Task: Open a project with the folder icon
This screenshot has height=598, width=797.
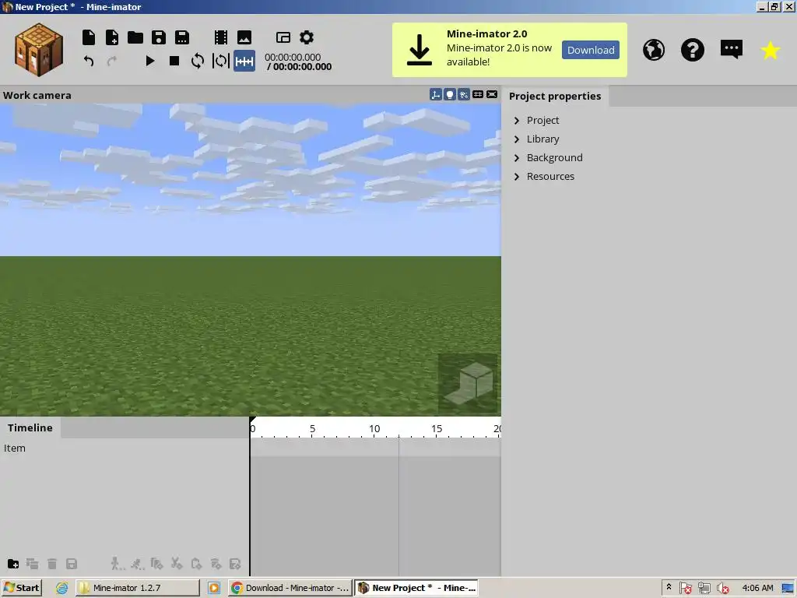Action: pyautogui.click(x=135, y=37)
